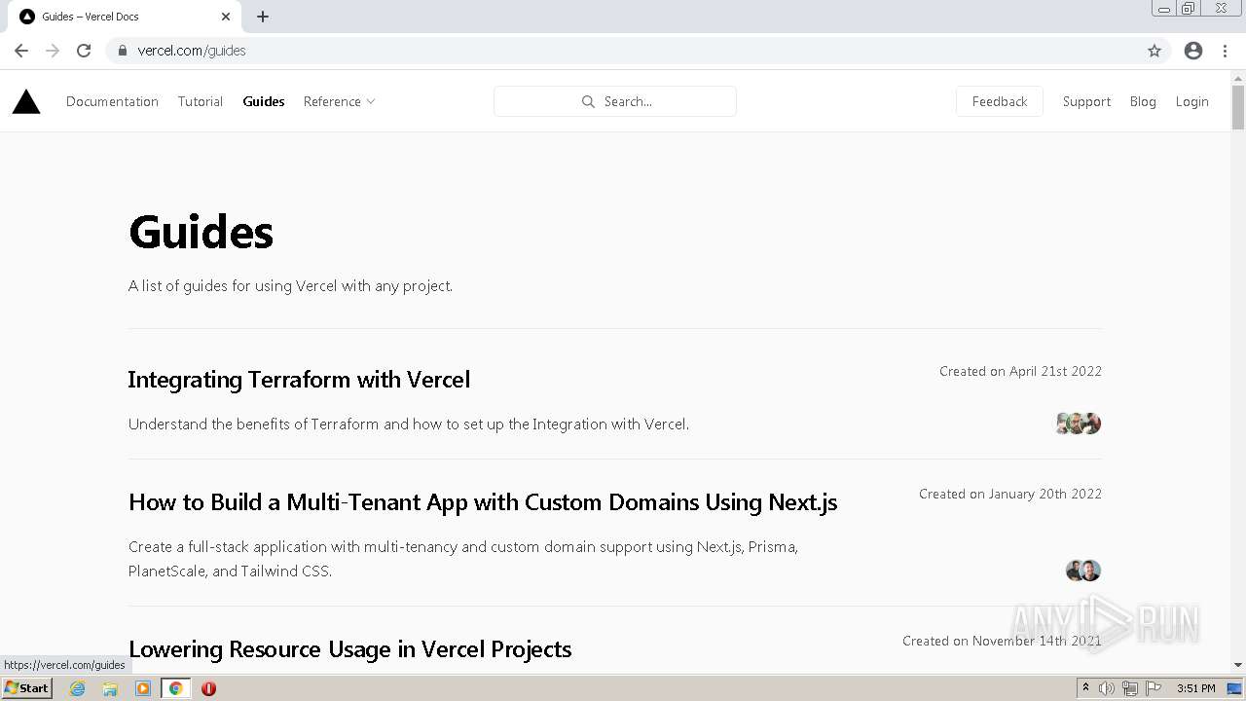Open Integrating Terraform with Vercel guide
This screenshot has height=701, width=1246.
[x=299, y=380]
